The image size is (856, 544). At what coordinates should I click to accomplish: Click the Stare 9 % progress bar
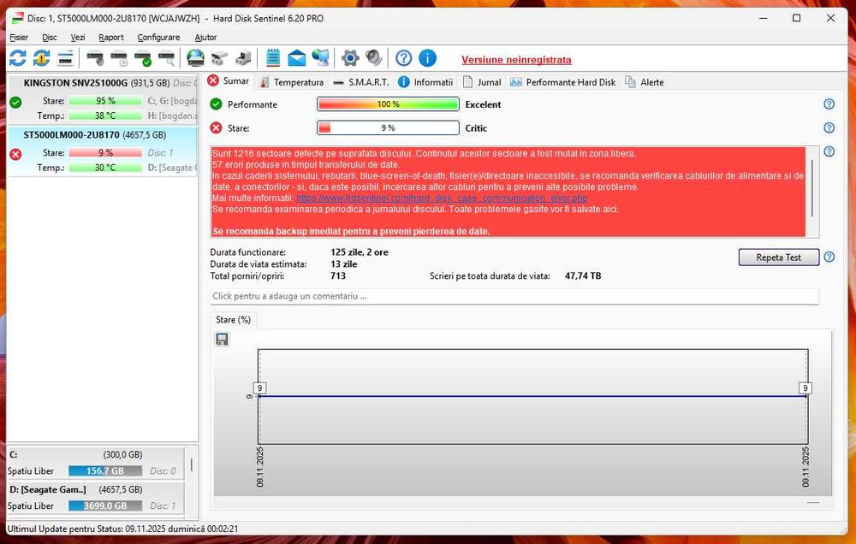click(388, 127)
